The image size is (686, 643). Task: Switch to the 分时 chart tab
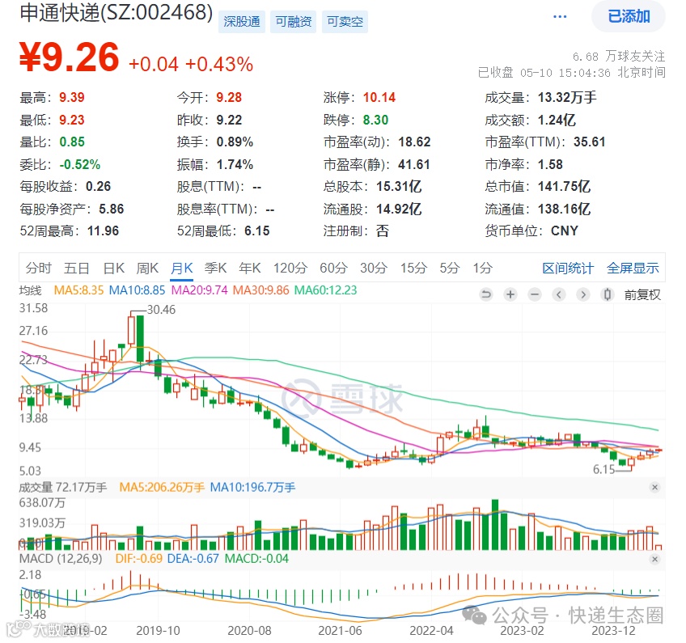click(39, 268)
